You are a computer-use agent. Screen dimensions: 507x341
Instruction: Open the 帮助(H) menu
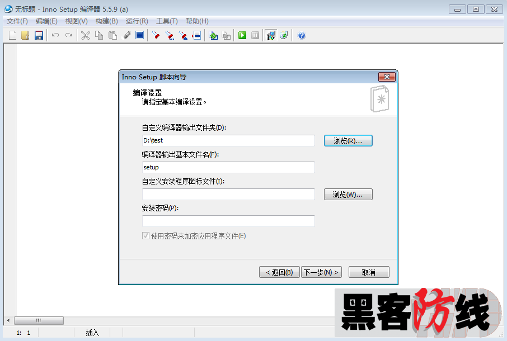(x=197, y=21)
